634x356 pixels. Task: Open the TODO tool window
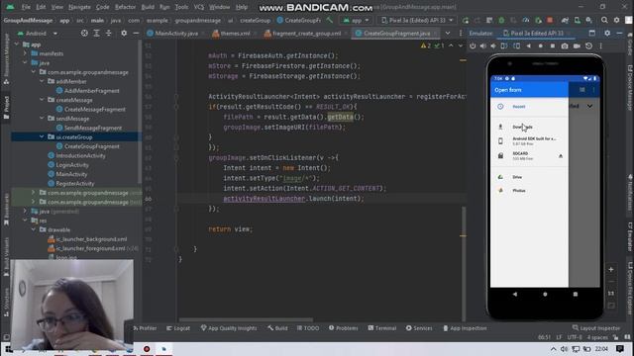308,328
